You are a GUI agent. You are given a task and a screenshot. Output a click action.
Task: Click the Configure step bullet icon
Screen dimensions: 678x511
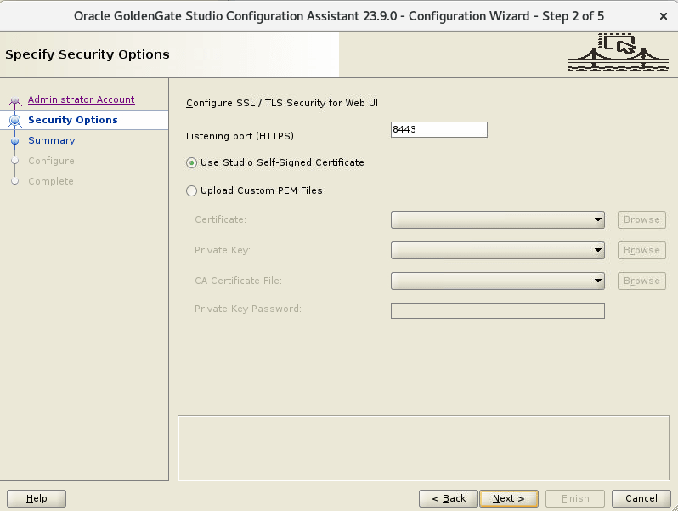coord(14,161)
